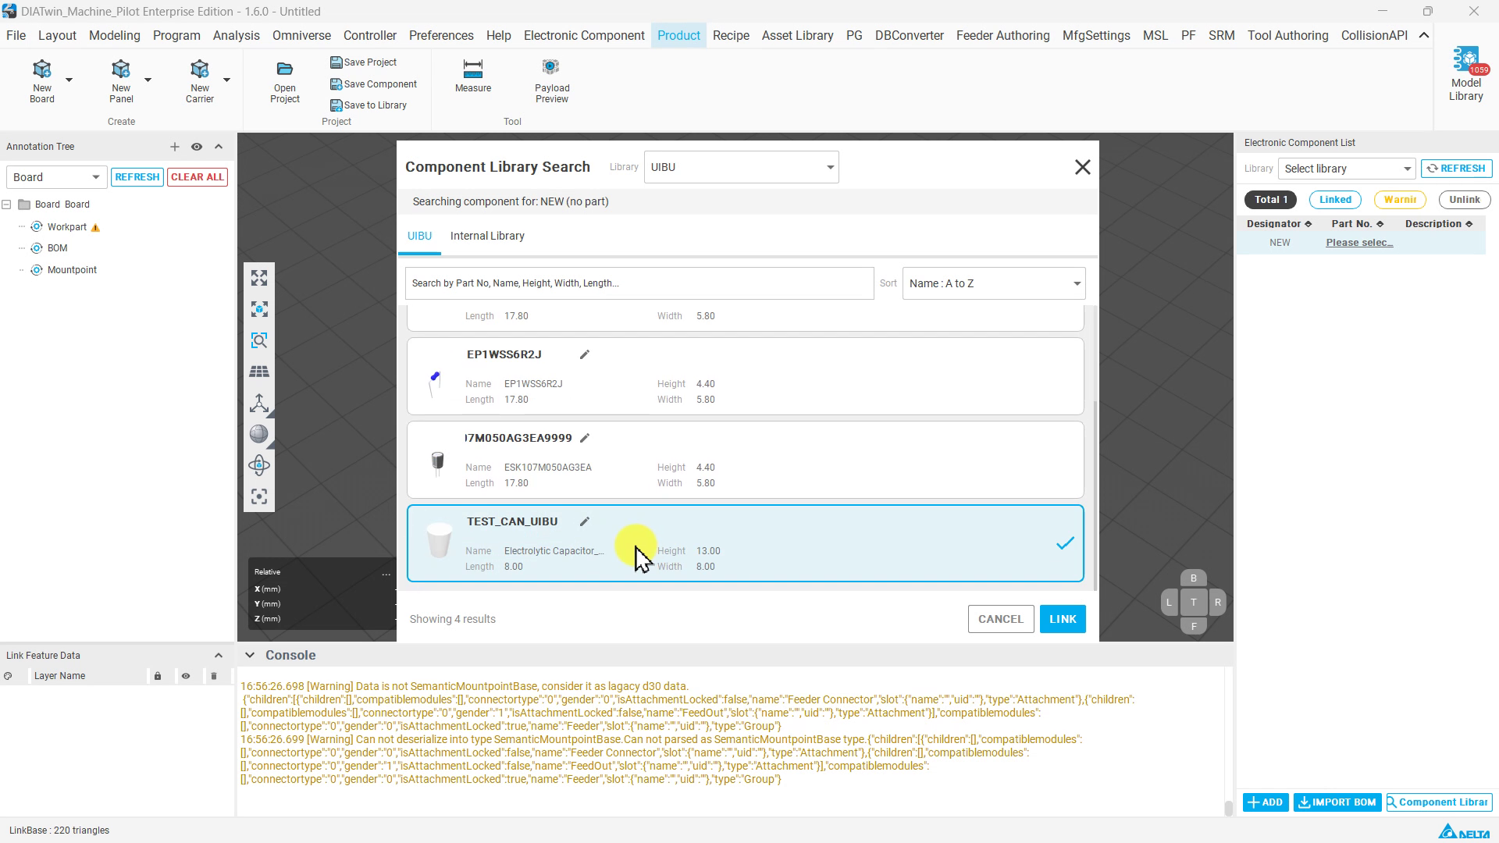This screenshot has width=1499, height=843.
Task: Collapse the Console panel
Action: (250, 656)
